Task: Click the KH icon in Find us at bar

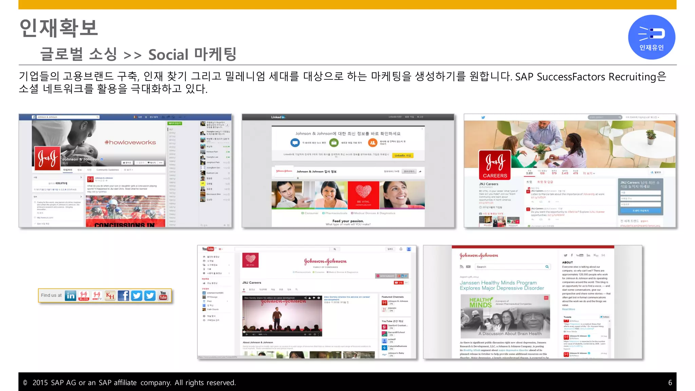Action: click(110, 296)
